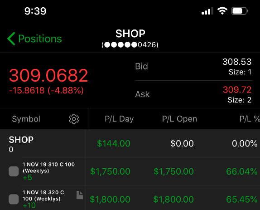Collapse the SHOP position group row
The width and height of the screenshot is (260, 210).
tap(130, 143)
